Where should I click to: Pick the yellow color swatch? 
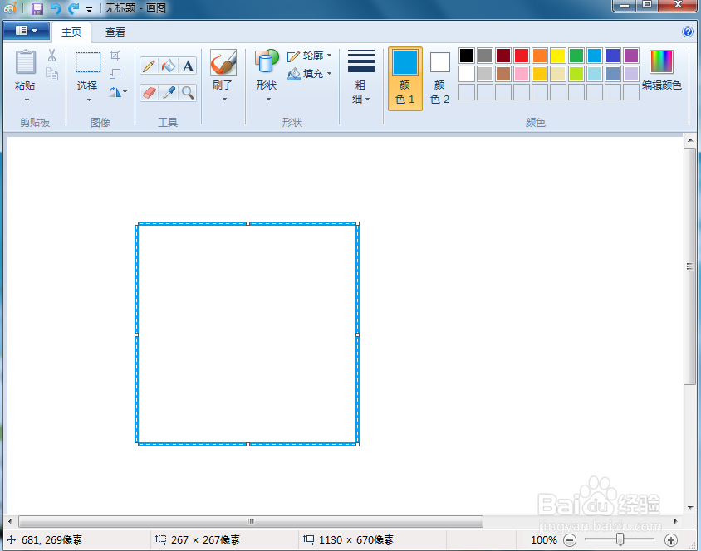point(558,56)
